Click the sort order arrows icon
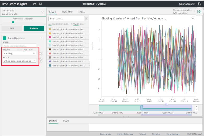 [x=72, y=24]
